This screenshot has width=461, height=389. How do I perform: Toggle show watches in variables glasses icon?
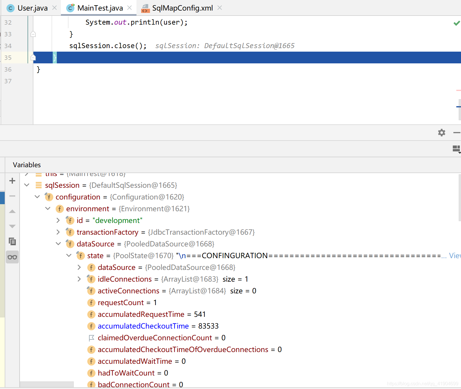12,257
